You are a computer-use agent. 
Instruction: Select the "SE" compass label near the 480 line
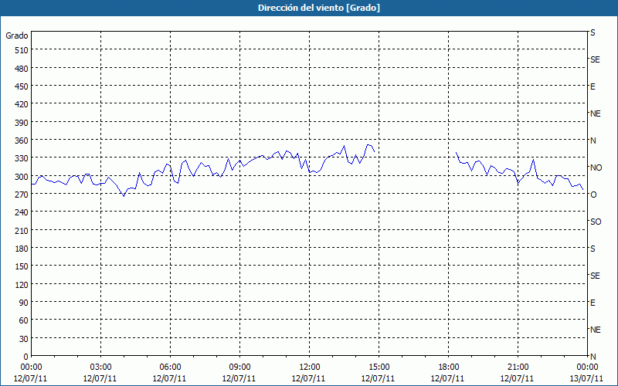click(x=595, y=60)
